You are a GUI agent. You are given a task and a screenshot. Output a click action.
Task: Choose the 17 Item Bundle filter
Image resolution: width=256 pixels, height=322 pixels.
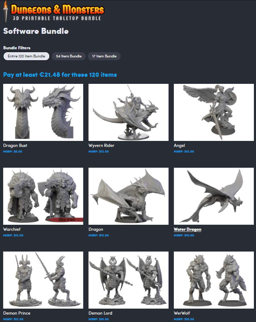104,56
